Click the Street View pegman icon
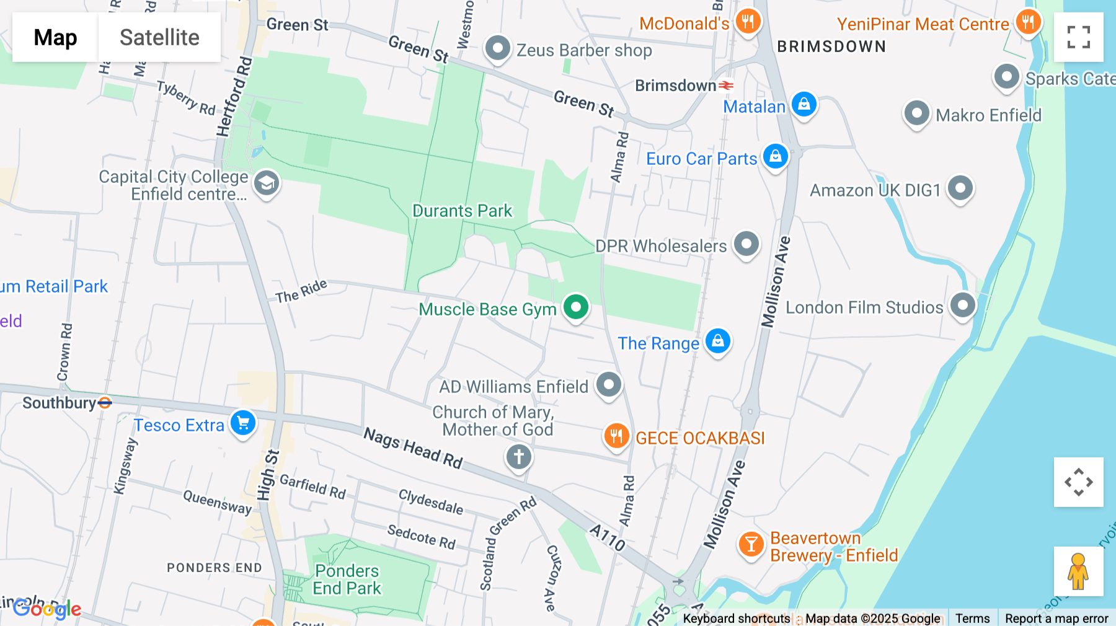Viewport: 1116px width, 626px height. [1079, 571]
